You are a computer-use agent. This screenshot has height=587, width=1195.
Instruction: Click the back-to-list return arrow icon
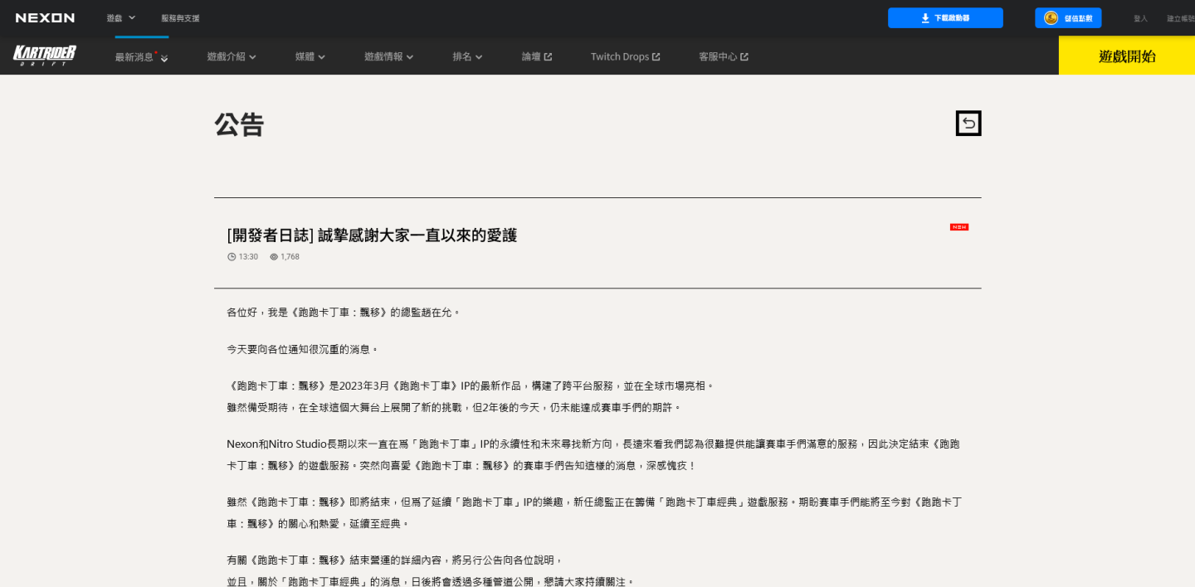[968, 124]
